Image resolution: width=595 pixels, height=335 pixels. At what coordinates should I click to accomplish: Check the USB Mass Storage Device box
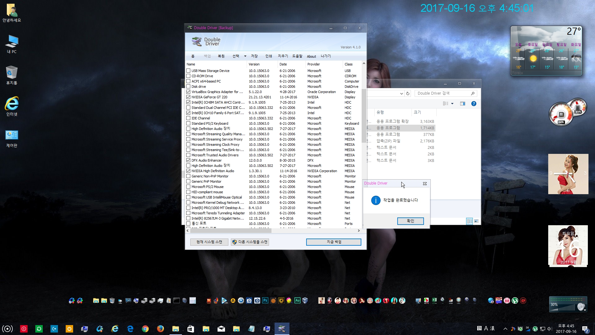tap(188, 71)
